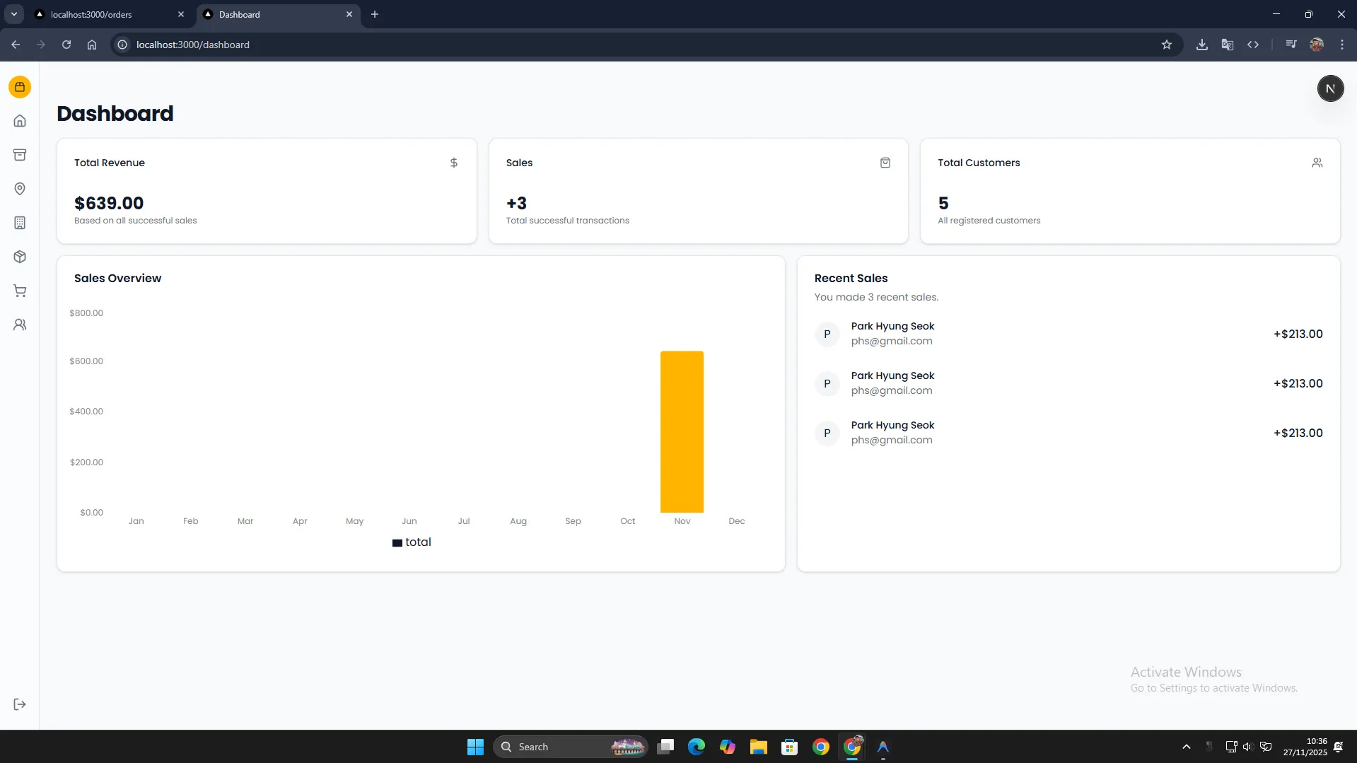
Task: Open the user avatar N menu
Action: (1329, 88)
